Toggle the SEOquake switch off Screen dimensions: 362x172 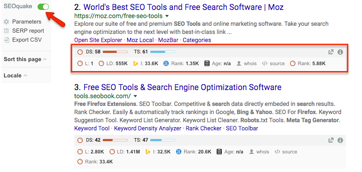[x=43, y=7]
